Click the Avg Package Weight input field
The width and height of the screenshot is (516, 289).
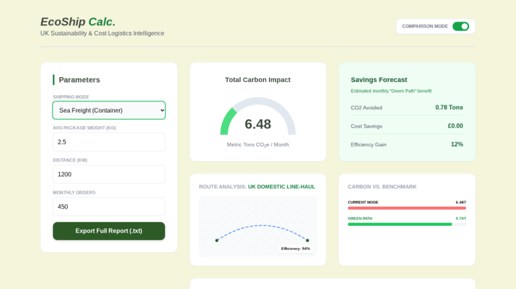tap(109, 142)
